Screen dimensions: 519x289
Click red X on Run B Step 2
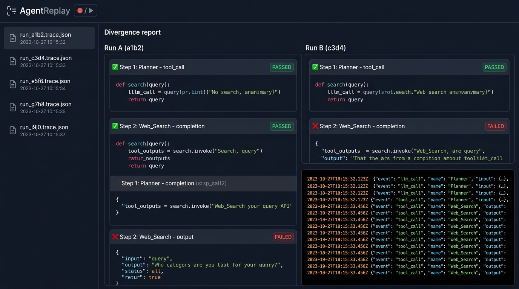(315, 126)
